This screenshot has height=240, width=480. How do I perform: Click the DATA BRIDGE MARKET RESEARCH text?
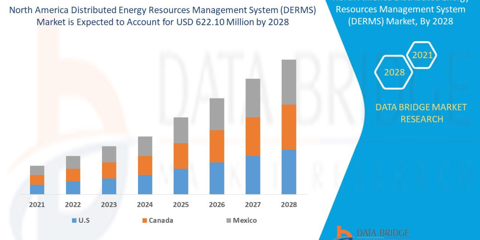coord(421,113)
